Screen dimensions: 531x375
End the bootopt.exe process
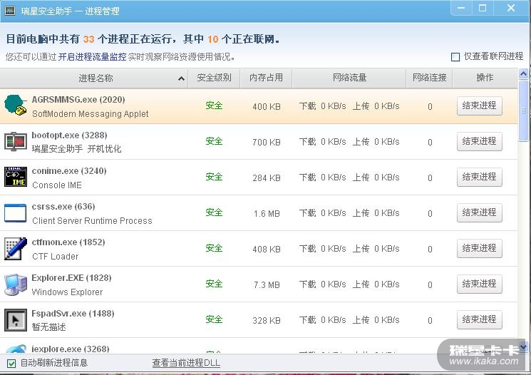pos(479,141)
